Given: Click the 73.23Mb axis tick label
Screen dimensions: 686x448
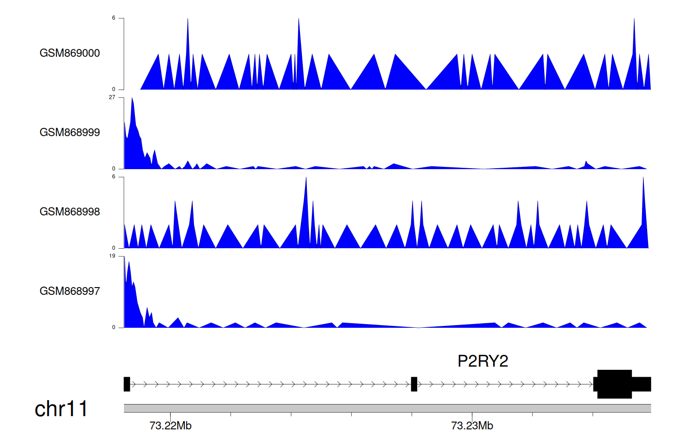Looking at the screenshot, I should coord(472,426).
